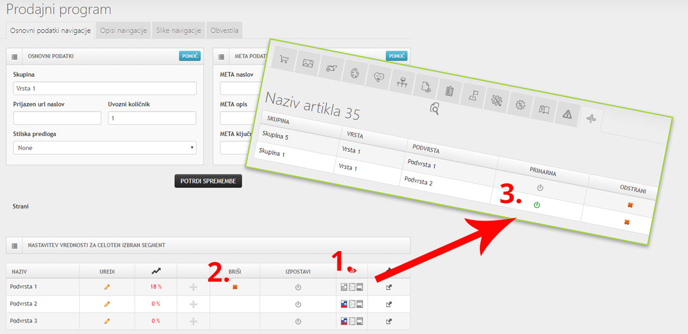Open Podvrsta 1 external link icon
This screenshot has width=688, height=334.
(x=388, y=288)
